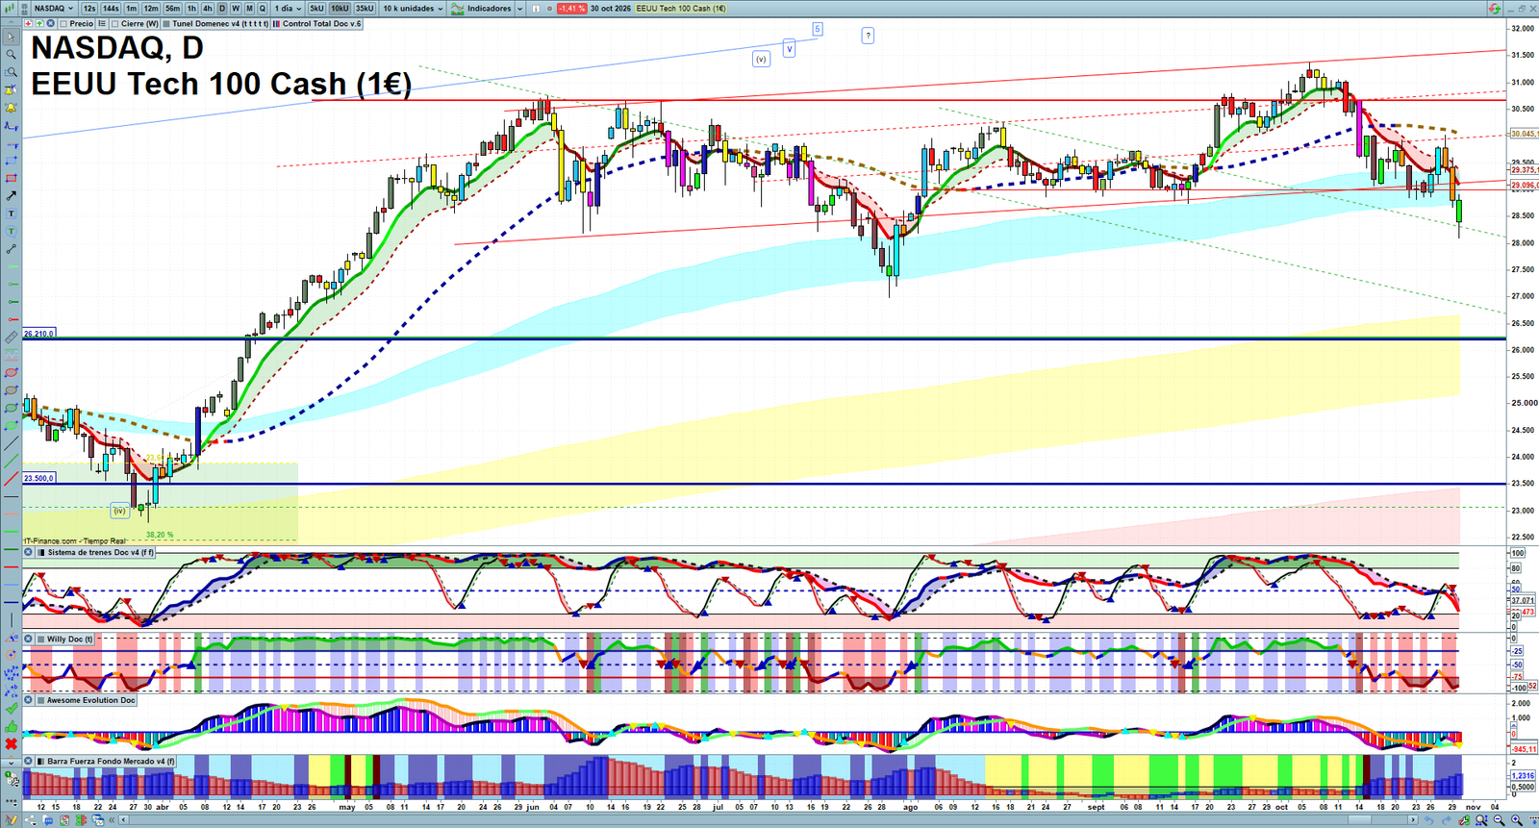Toggle the 10kU units button
The width and height of the screenshot is (1539, 828).
coord(340,9)
